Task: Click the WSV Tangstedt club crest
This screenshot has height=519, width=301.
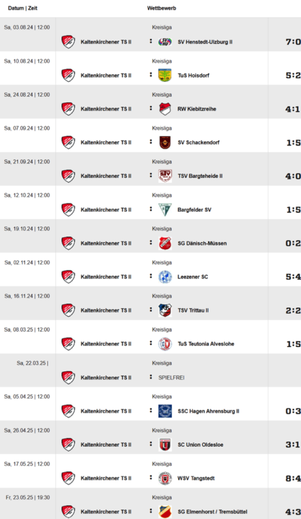Action: click(x=165, y=478)
